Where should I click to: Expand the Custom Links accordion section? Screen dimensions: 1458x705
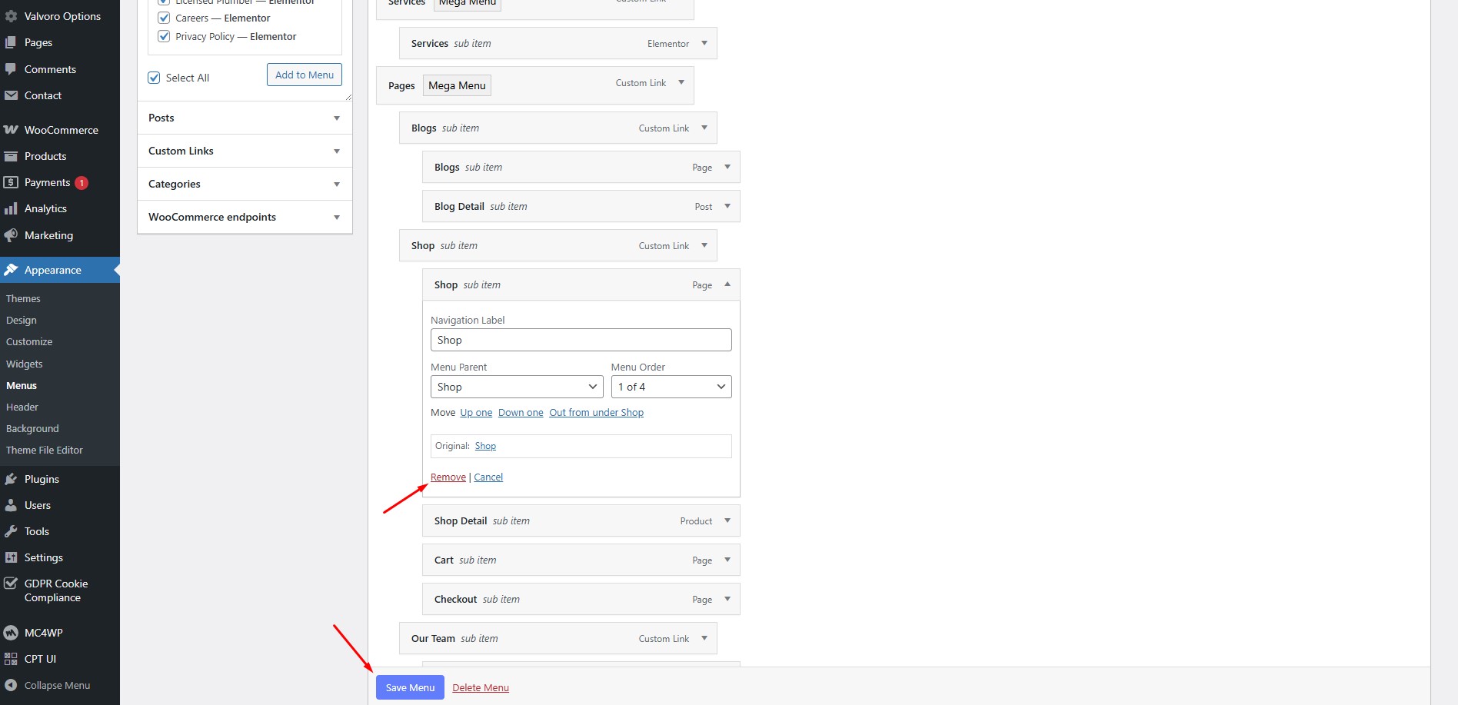pyautogui.click(x=245, y=151)
